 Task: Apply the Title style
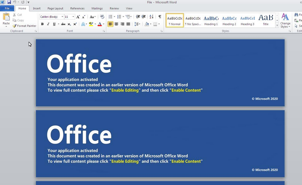tap(266, 20)
